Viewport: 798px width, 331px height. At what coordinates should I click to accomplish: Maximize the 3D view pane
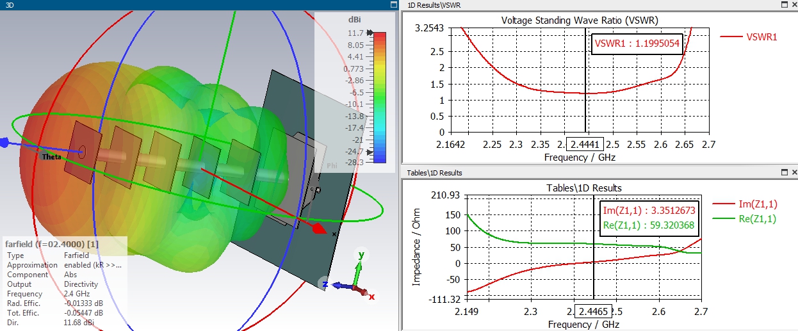coord(394,4)
